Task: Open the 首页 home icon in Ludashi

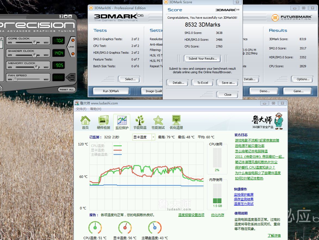Action: click(85, 122)
